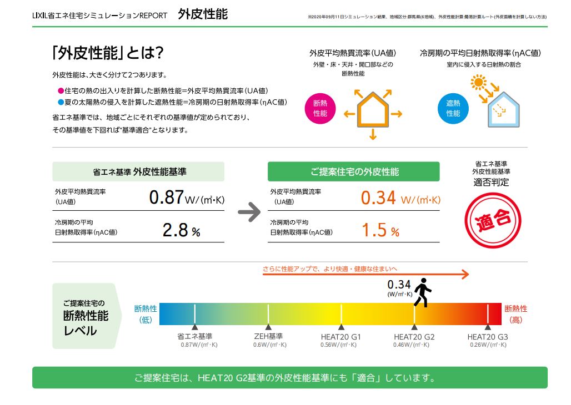Select the triangle marker above HEAT20 G2 scale label
Screen dimensions: 571x405
pyautogui.click(x=414, y=327)
